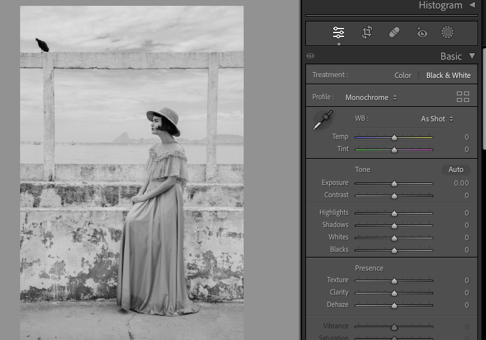
Task: Expand the Histogram panel
Action: point(472,5)
